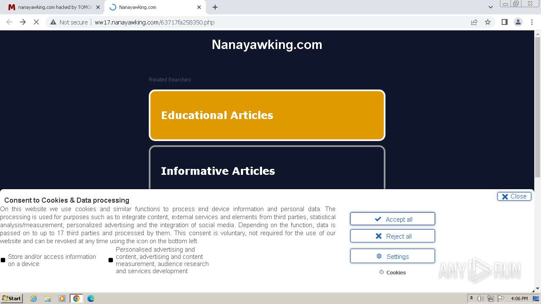Go back to previous page
This screenshot has height=304, width=541.
(9, 22)
